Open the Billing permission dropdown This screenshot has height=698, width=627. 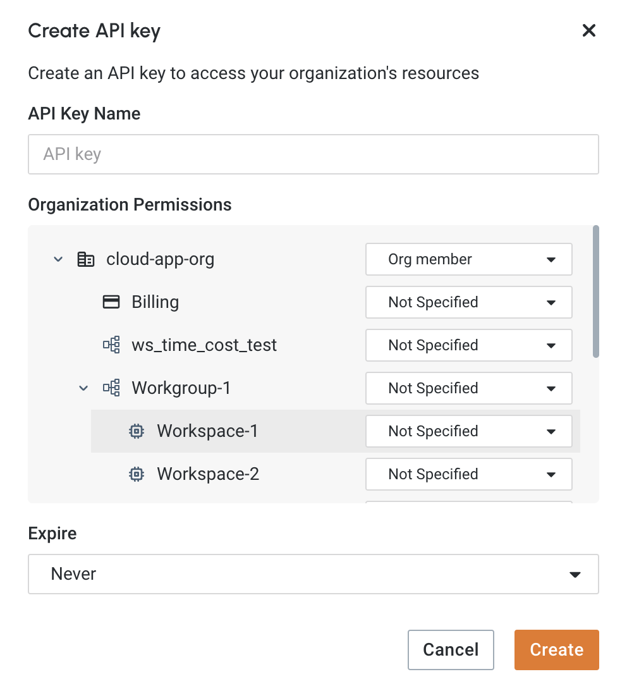[468, 302]
